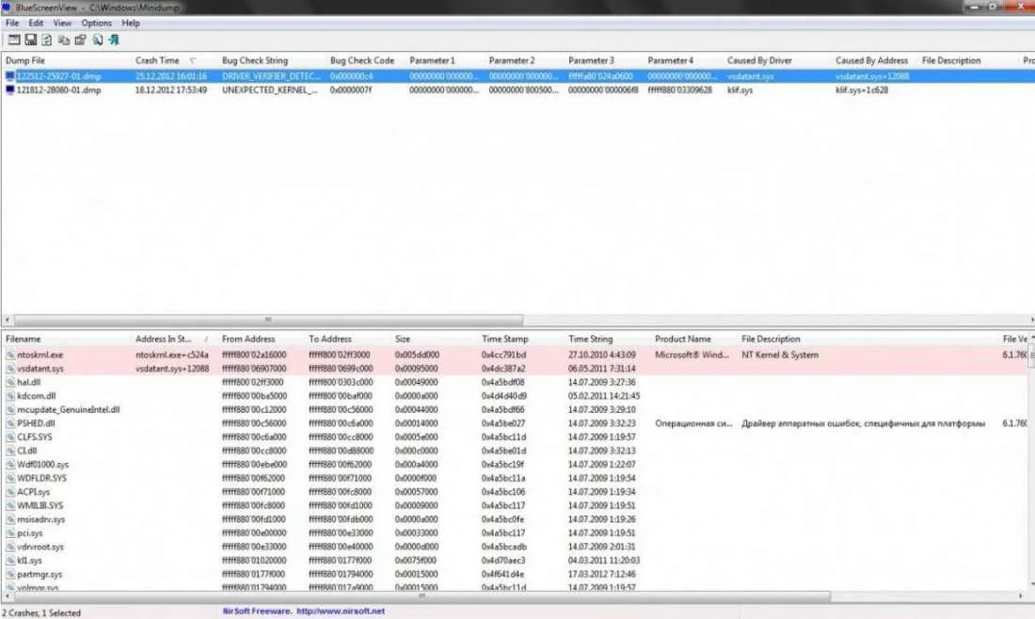Click the klif.sys caused by driver cell
This screenshot has height=619, width=1035.
pos(740,90)
